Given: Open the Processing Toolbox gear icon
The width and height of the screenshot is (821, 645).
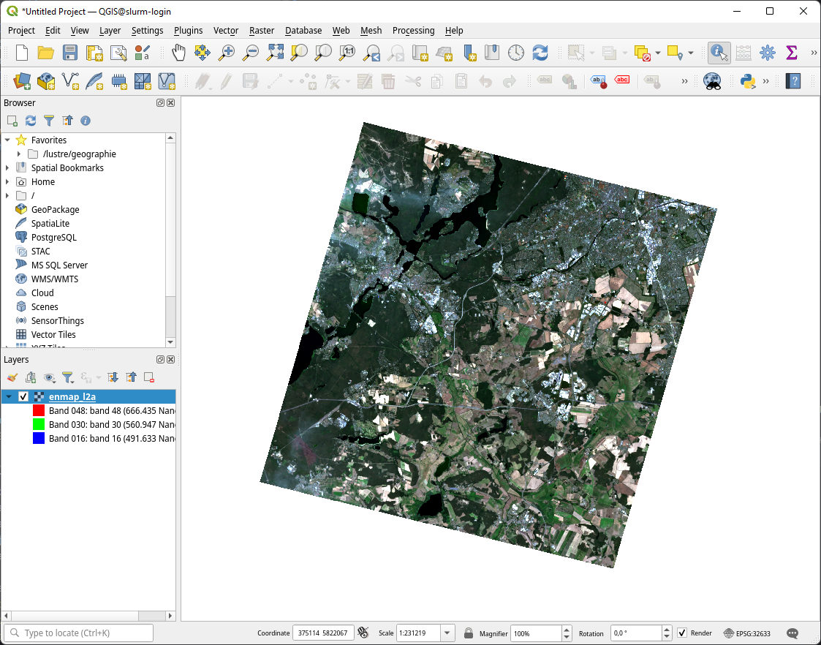Looking at the screenshot, I should point(768,53).
